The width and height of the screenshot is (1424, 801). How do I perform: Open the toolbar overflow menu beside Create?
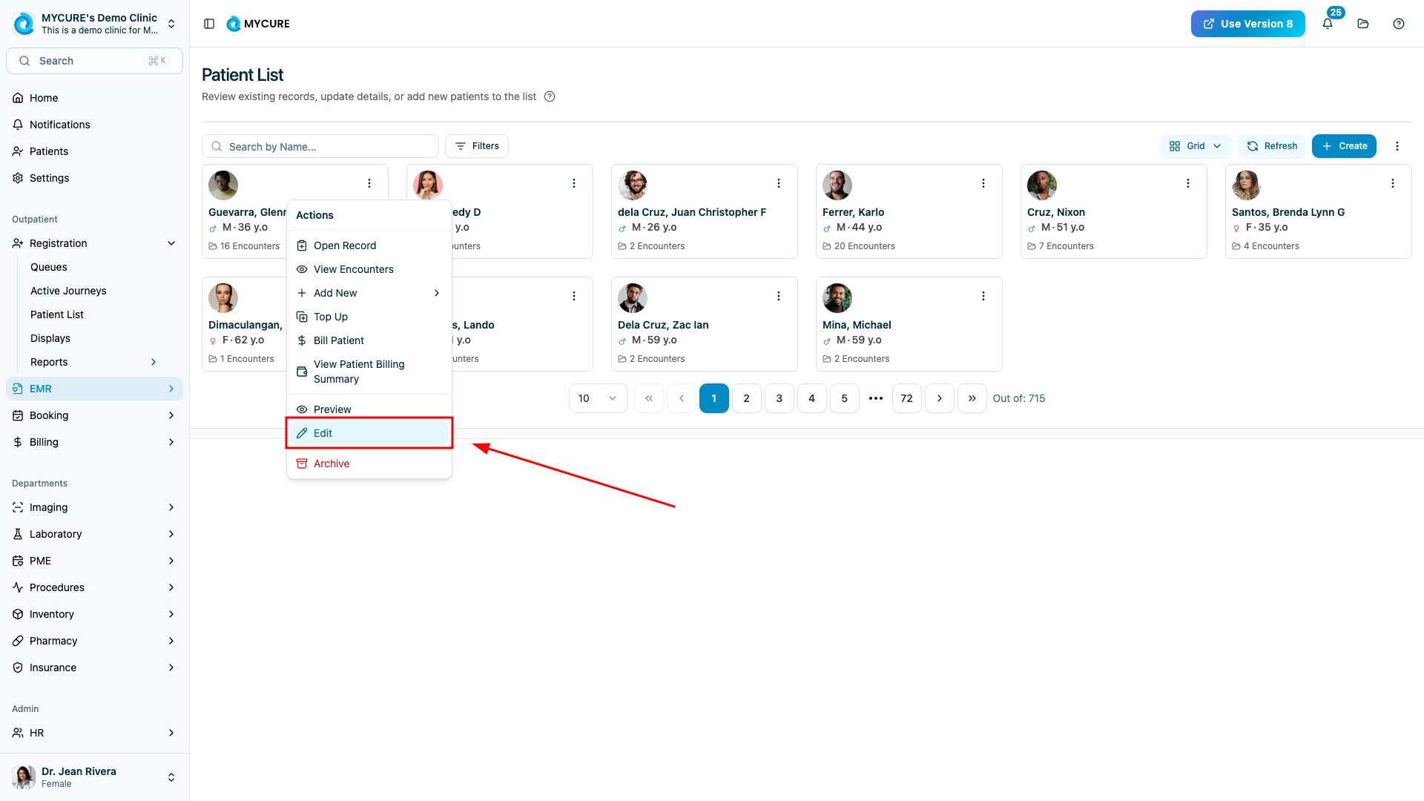pyautogui.click(x=1397, y=146)
